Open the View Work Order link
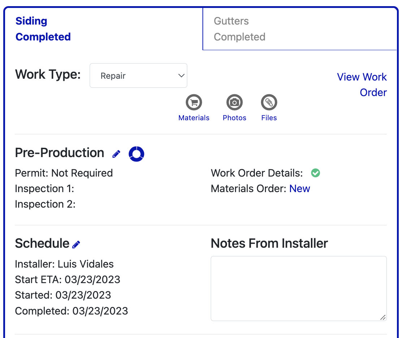402x338 pixels. tap(362, 84)
